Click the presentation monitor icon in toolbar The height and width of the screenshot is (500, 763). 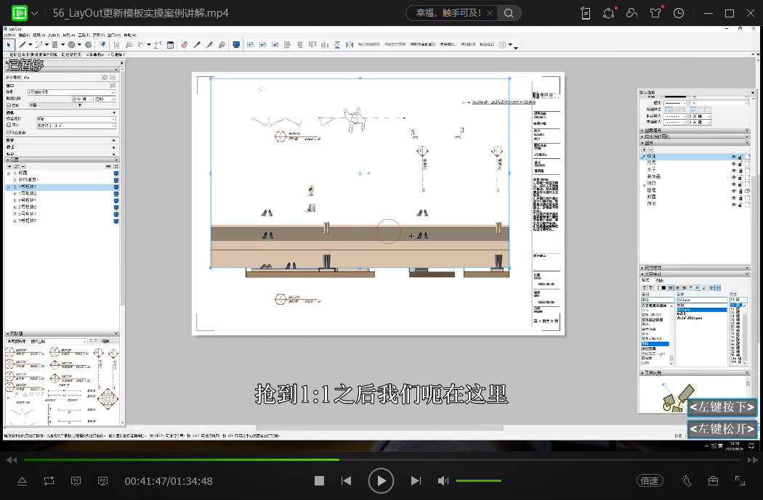[236, 45]
